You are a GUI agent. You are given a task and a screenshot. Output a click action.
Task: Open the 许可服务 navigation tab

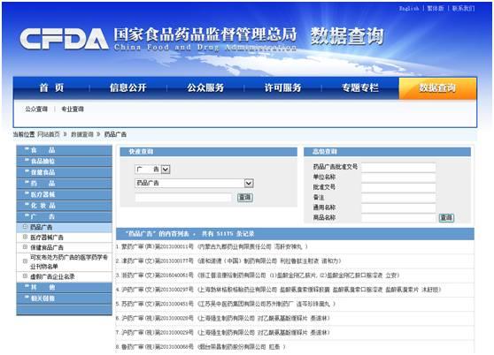pos(283,87)
